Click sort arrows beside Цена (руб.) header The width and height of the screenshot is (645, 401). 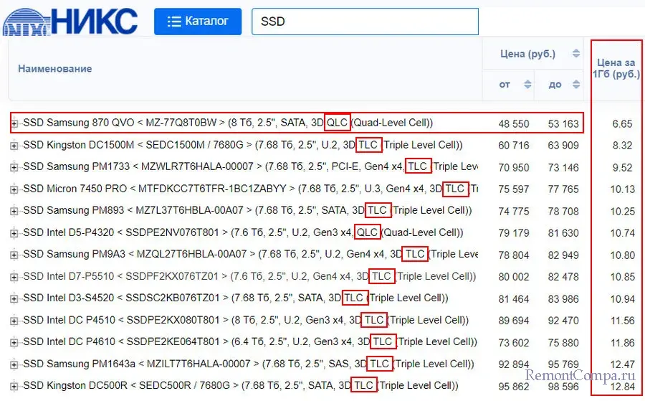[575, 54]
